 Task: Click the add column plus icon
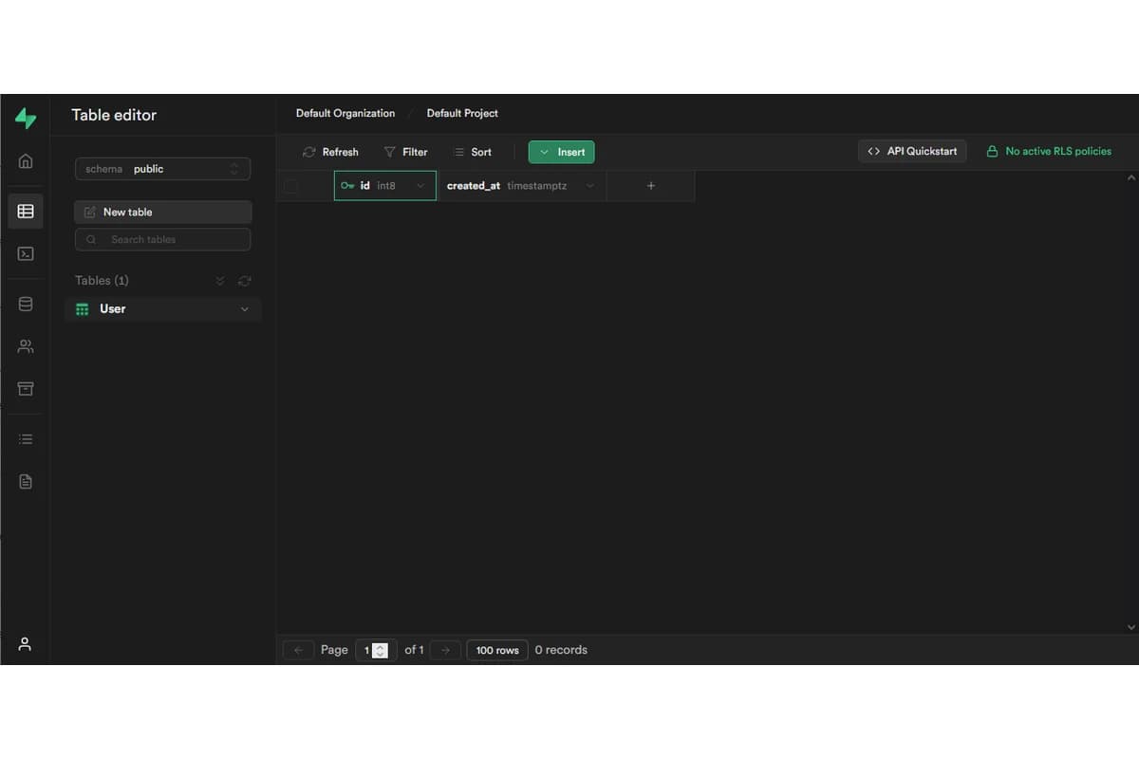(x=651, y=186)
